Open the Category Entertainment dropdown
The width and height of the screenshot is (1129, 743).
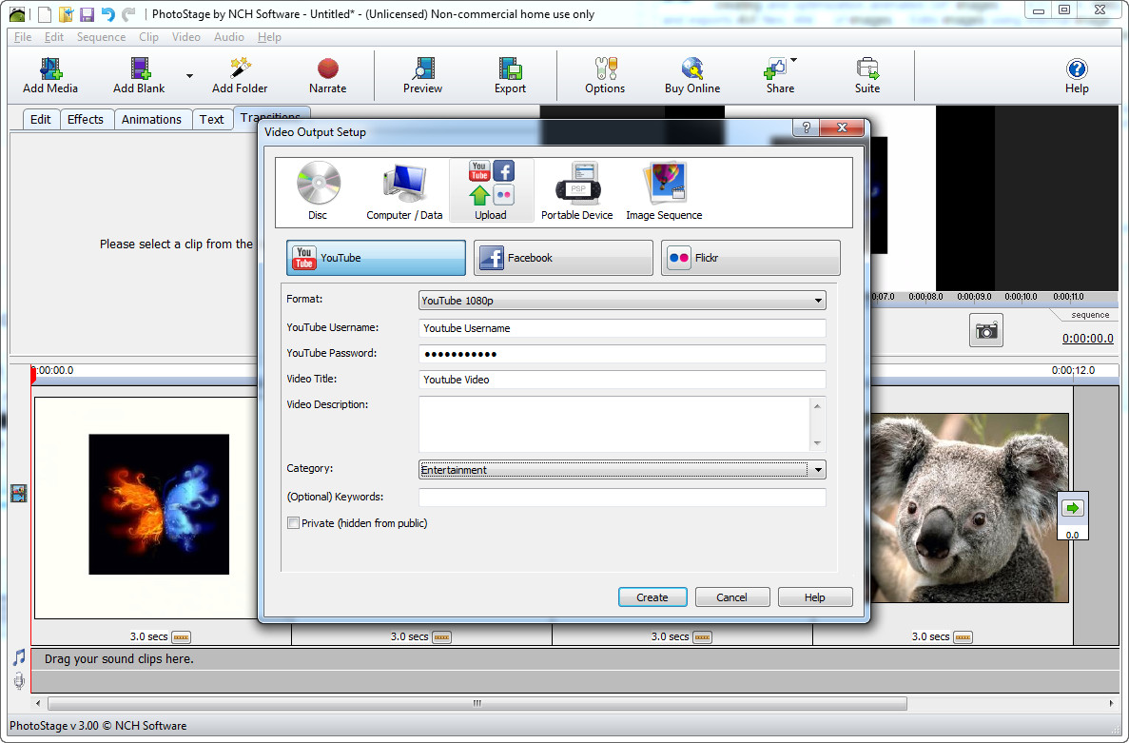(622, 470)
